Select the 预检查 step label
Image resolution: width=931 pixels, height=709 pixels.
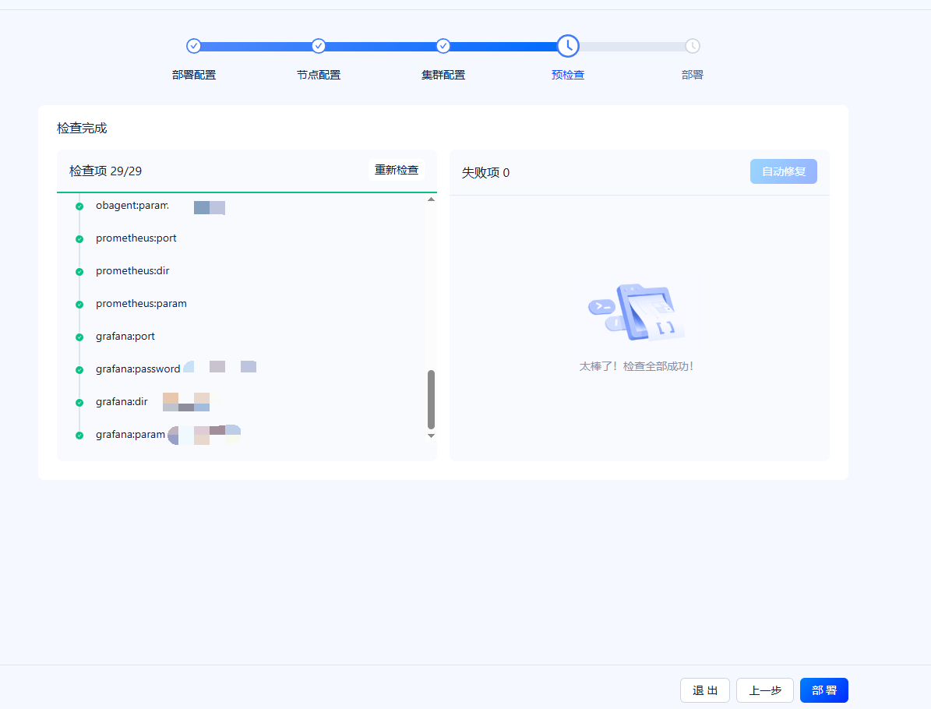[568, 75]
